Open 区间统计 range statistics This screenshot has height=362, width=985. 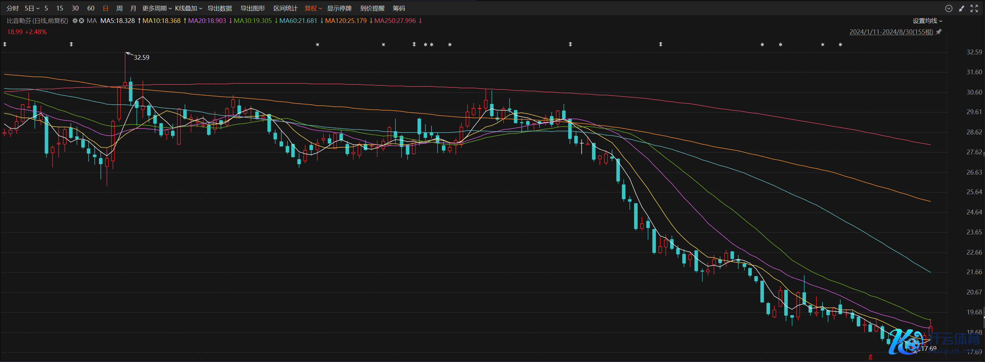tap(286, 8)
